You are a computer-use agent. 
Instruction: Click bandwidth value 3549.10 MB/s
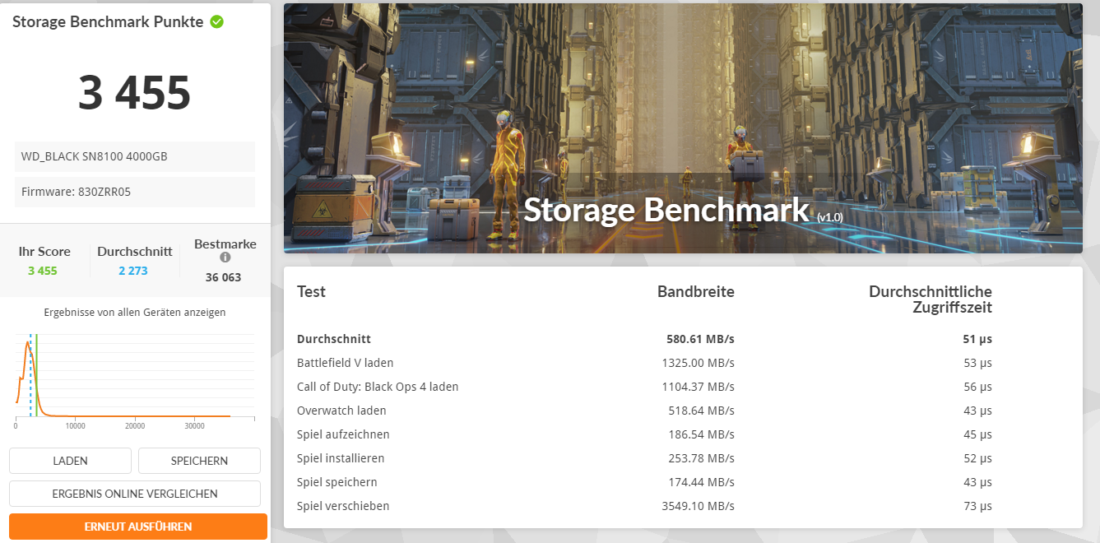(x=698, y=506)
